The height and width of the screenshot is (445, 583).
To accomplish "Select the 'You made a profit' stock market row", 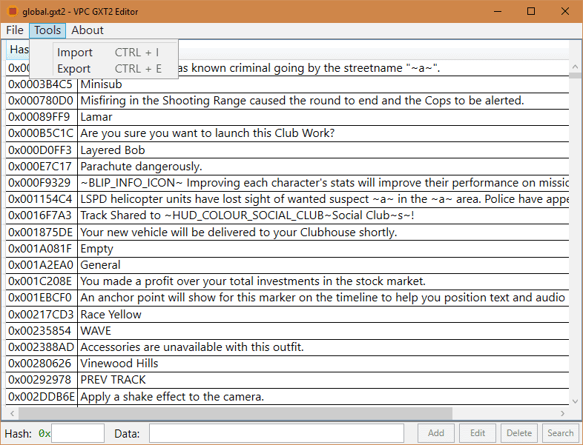I will [287, 281].
